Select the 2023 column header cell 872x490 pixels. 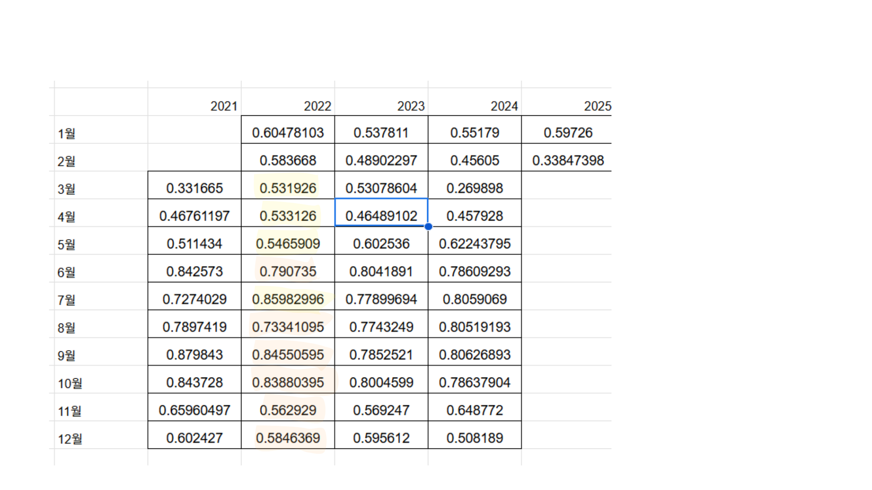click(411, 106)
